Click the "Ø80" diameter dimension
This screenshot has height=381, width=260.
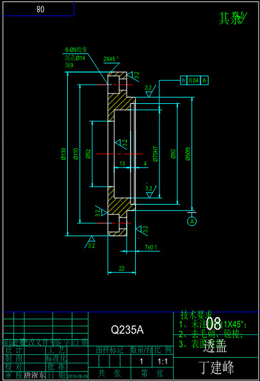click(x=173, y=154)
